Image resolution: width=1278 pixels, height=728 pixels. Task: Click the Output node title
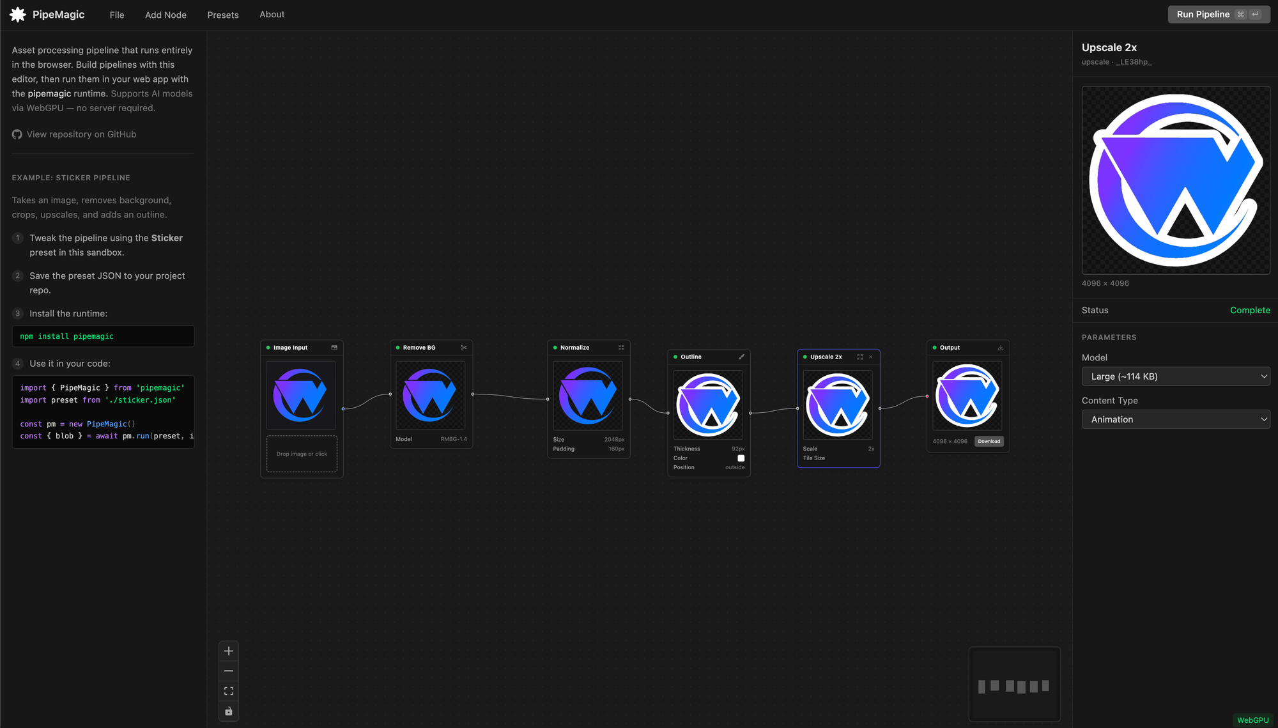(x=950, y=348)
